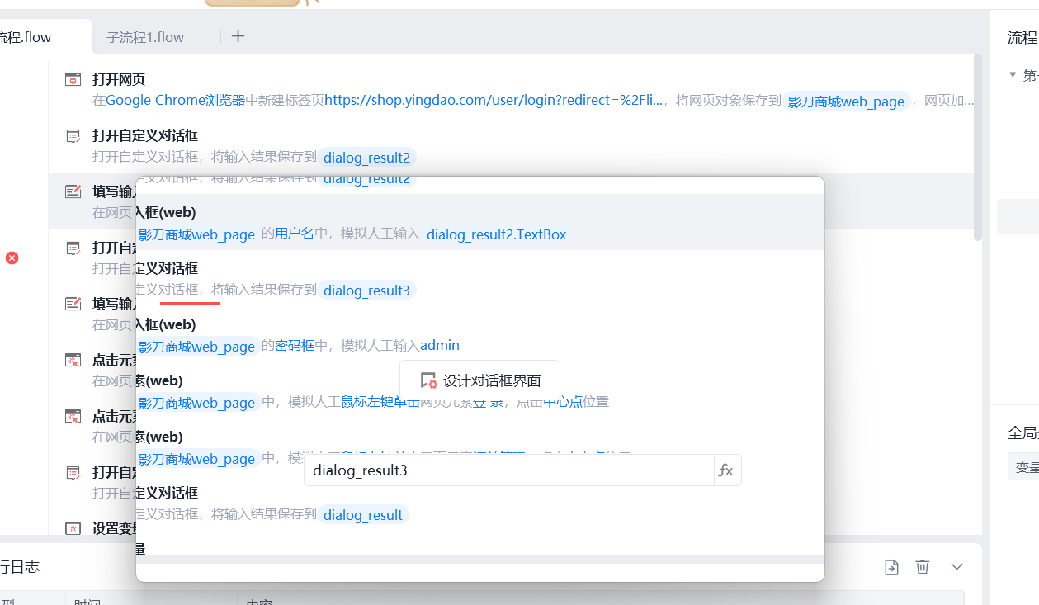Click the 打开网页 step icon
The width and height of the screenshot is (1039, 605).
coord(73,79)
